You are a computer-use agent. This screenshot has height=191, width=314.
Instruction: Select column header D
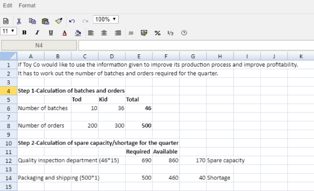(x=112, y=56)
